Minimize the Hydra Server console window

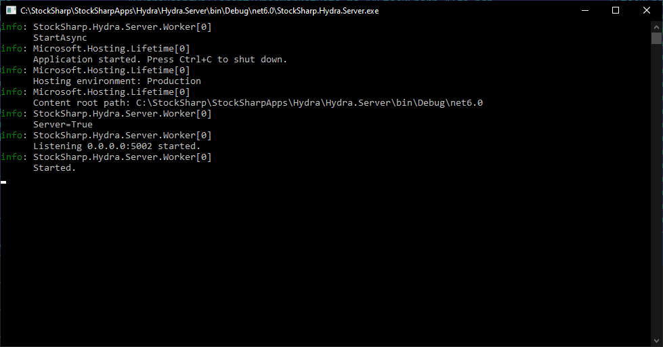coord(585,11)
